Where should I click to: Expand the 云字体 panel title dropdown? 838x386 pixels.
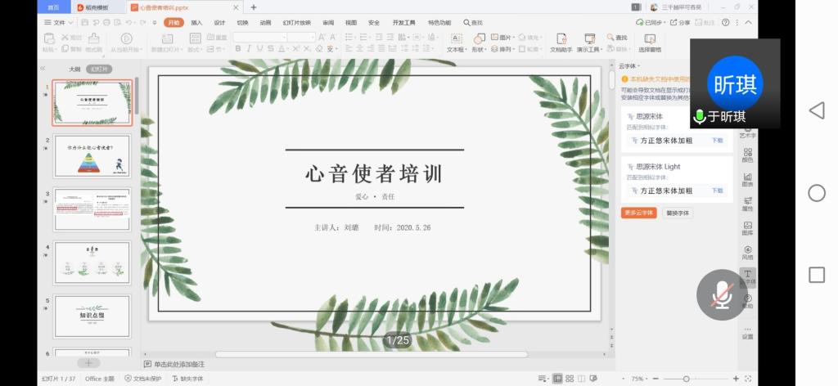click(x=629, y=66)
